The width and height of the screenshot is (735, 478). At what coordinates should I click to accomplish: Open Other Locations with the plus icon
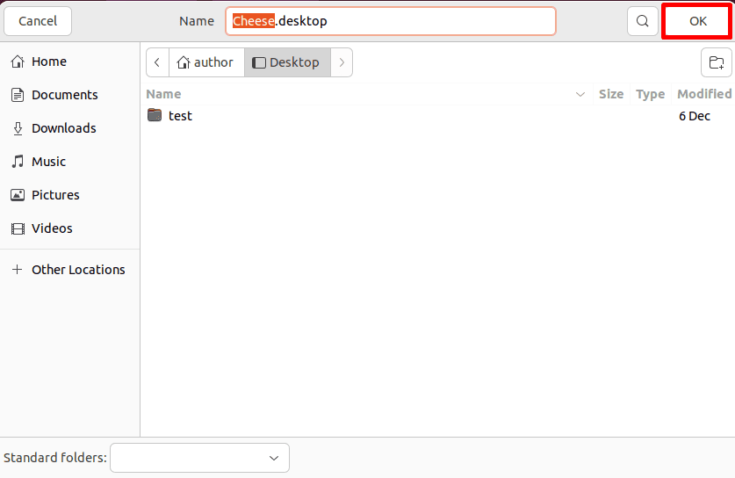[17, 269]
